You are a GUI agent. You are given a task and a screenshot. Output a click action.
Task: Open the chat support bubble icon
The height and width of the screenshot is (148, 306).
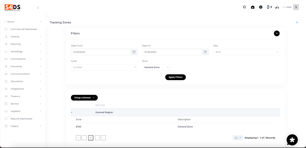[292, 139]
